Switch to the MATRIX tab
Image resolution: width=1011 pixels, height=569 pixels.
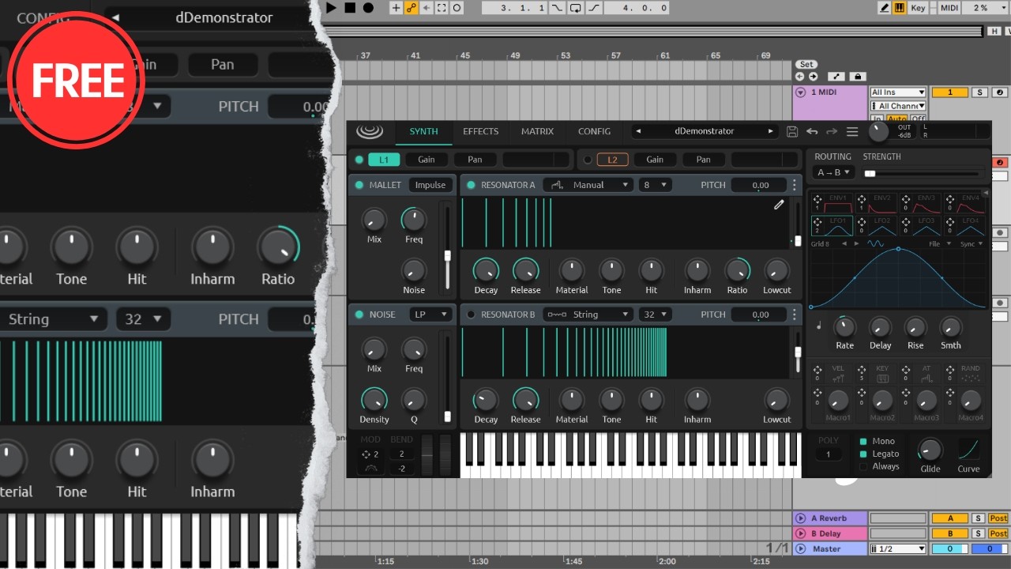click(537, 131)
